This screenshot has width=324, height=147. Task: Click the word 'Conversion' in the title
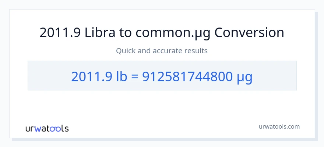(x=249, y=33)
